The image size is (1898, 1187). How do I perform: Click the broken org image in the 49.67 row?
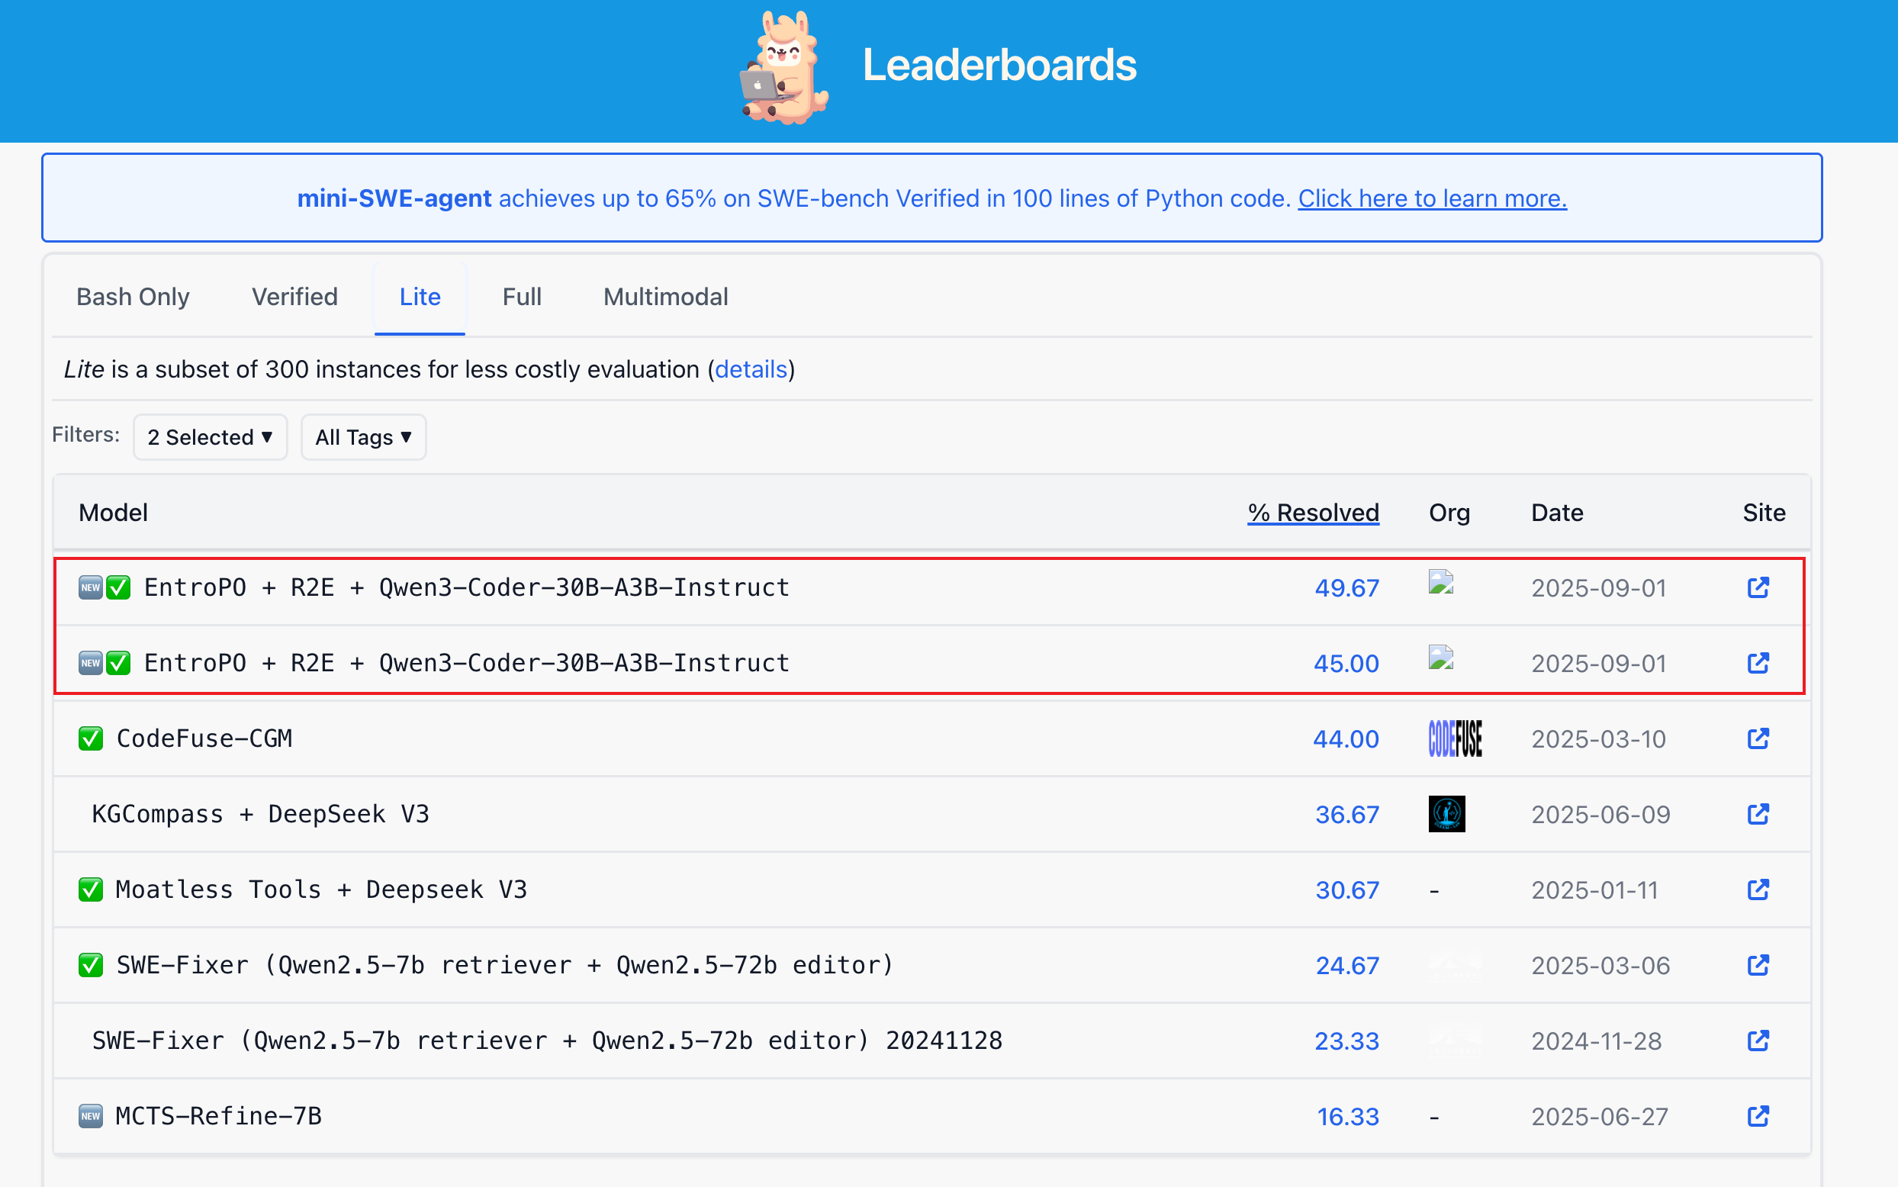point(1440,582)
